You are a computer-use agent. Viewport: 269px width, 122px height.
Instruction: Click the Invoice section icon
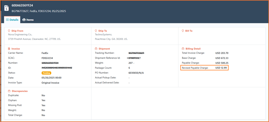coord(9,49)
